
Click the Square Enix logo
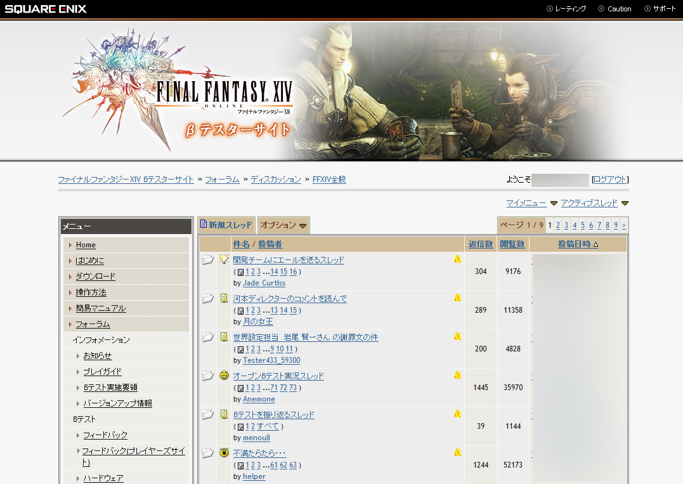tap(46, 9)
